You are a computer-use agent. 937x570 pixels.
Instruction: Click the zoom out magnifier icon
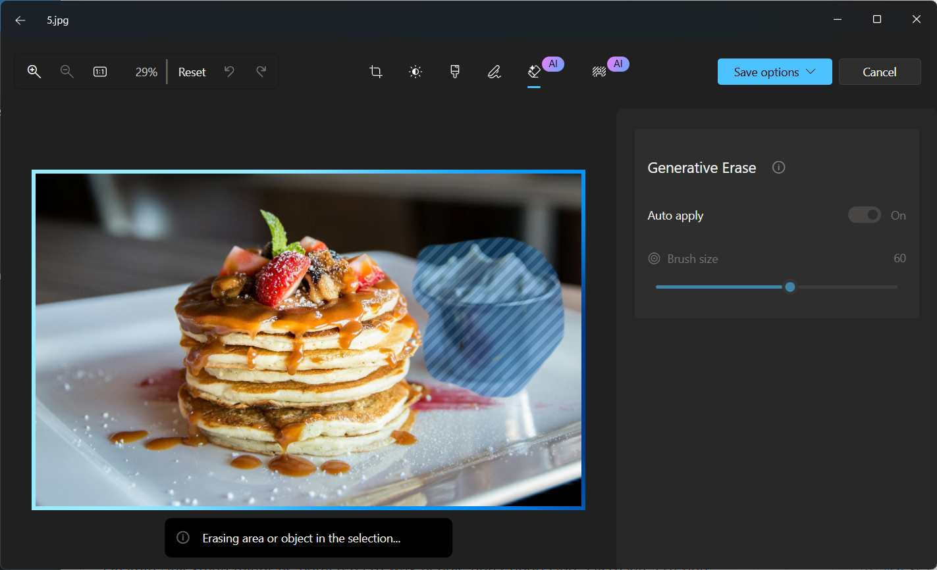coord(67,72)
